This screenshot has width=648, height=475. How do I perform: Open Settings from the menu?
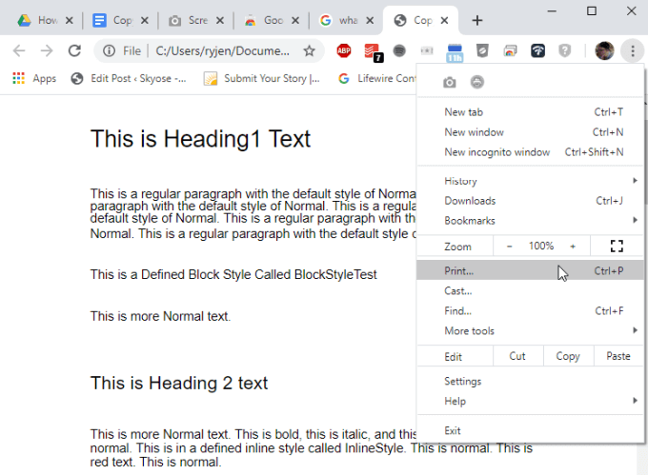tap(530, 381)
